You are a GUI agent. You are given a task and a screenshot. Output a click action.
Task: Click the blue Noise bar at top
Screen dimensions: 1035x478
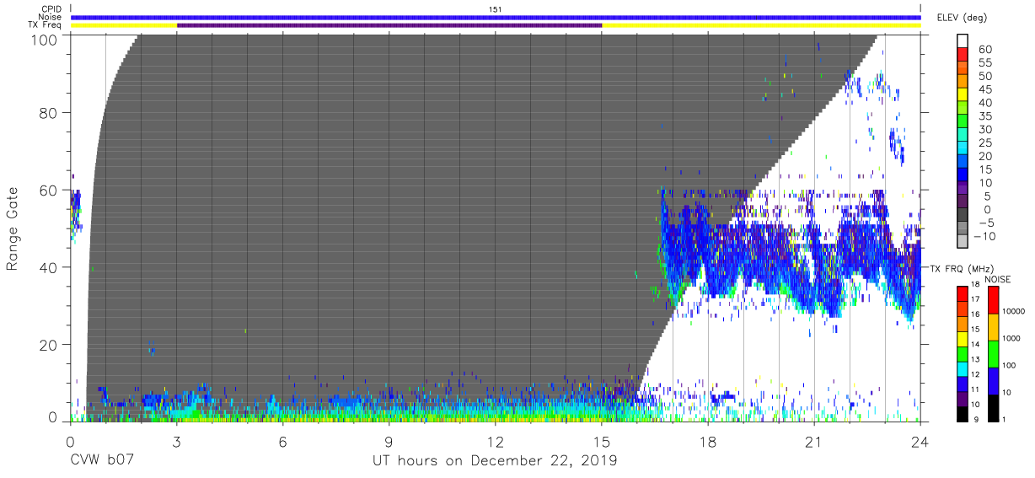496,17
